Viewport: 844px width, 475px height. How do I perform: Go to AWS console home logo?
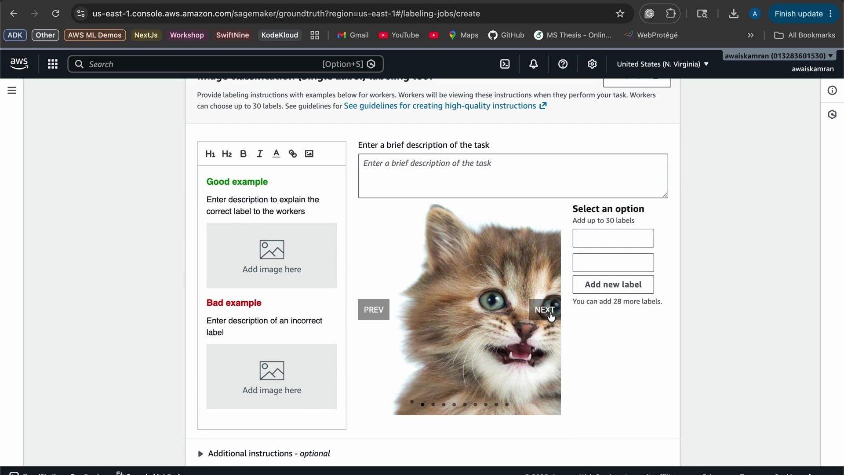pos(19,64)
